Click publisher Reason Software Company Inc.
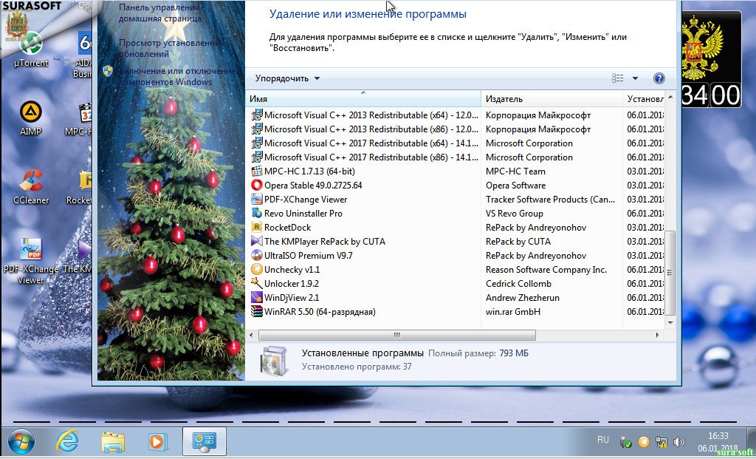 [x=546, y=270]
